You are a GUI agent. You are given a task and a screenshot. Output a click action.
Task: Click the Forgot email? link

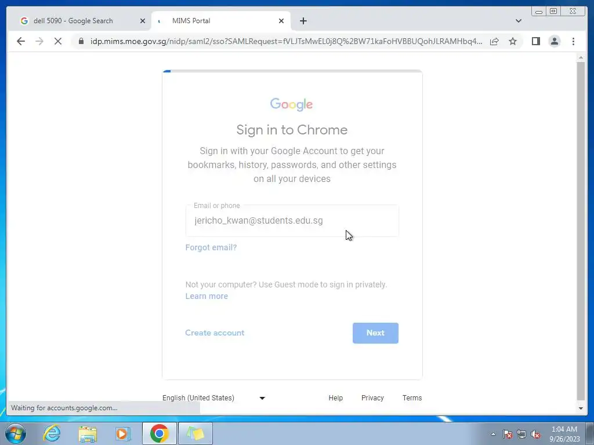[211, 247]
